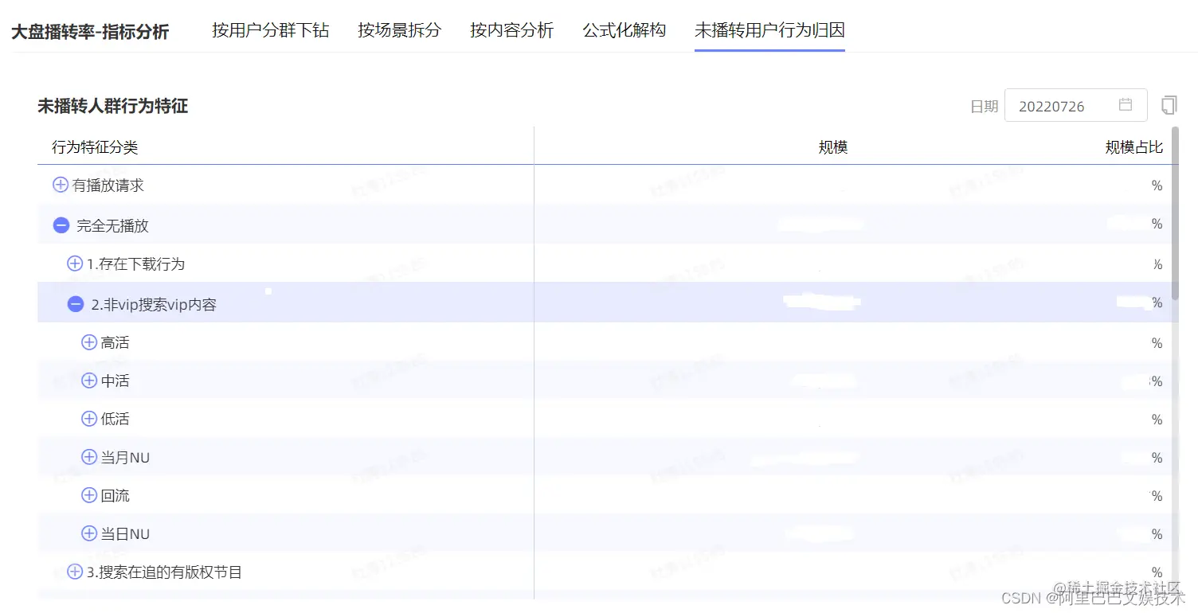Image resolution: width=1198 pixels, height=613 pixels.
Task: Open the 公式化解构 tab
Action: (624, 30)
